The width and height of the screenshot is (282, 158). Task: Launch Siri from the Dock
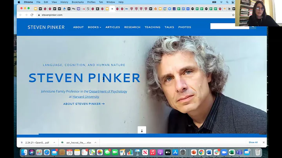coord(32,152)
